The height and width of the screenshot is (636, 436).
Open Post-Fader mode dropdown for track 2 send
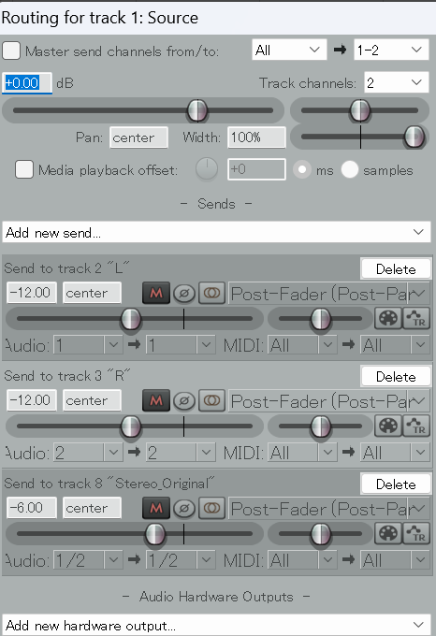coord(329,294)
